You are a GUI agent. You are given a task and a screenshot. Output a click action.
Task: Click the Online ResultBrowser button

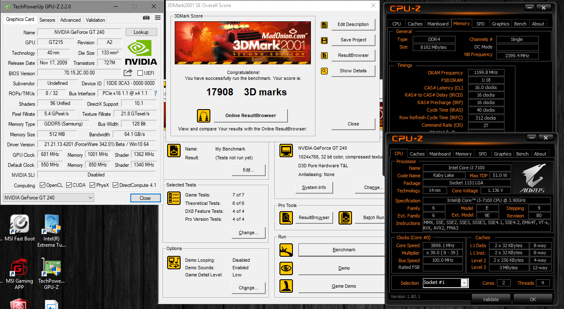251,116
